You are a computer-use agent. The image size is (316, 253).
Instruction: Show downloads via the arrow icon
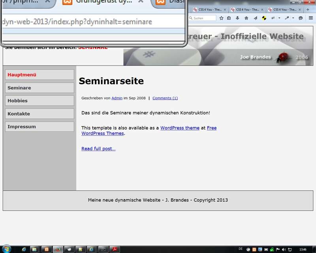click(237, 18)
